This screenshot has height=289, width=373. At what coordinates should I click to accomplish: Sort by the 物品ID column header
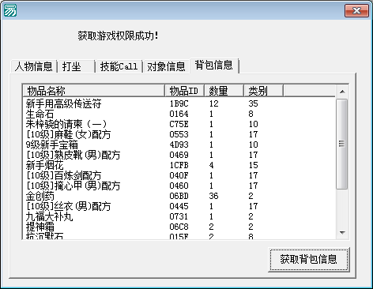coord(185,91)
